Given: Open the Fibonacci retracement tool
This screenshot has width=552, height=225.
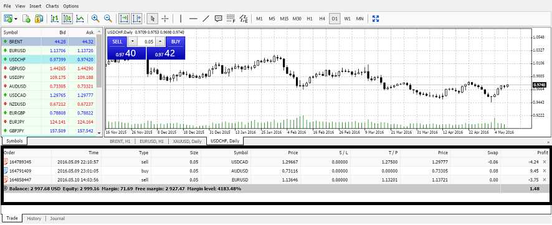Looking at the screenshot, I should click(231, 19).
